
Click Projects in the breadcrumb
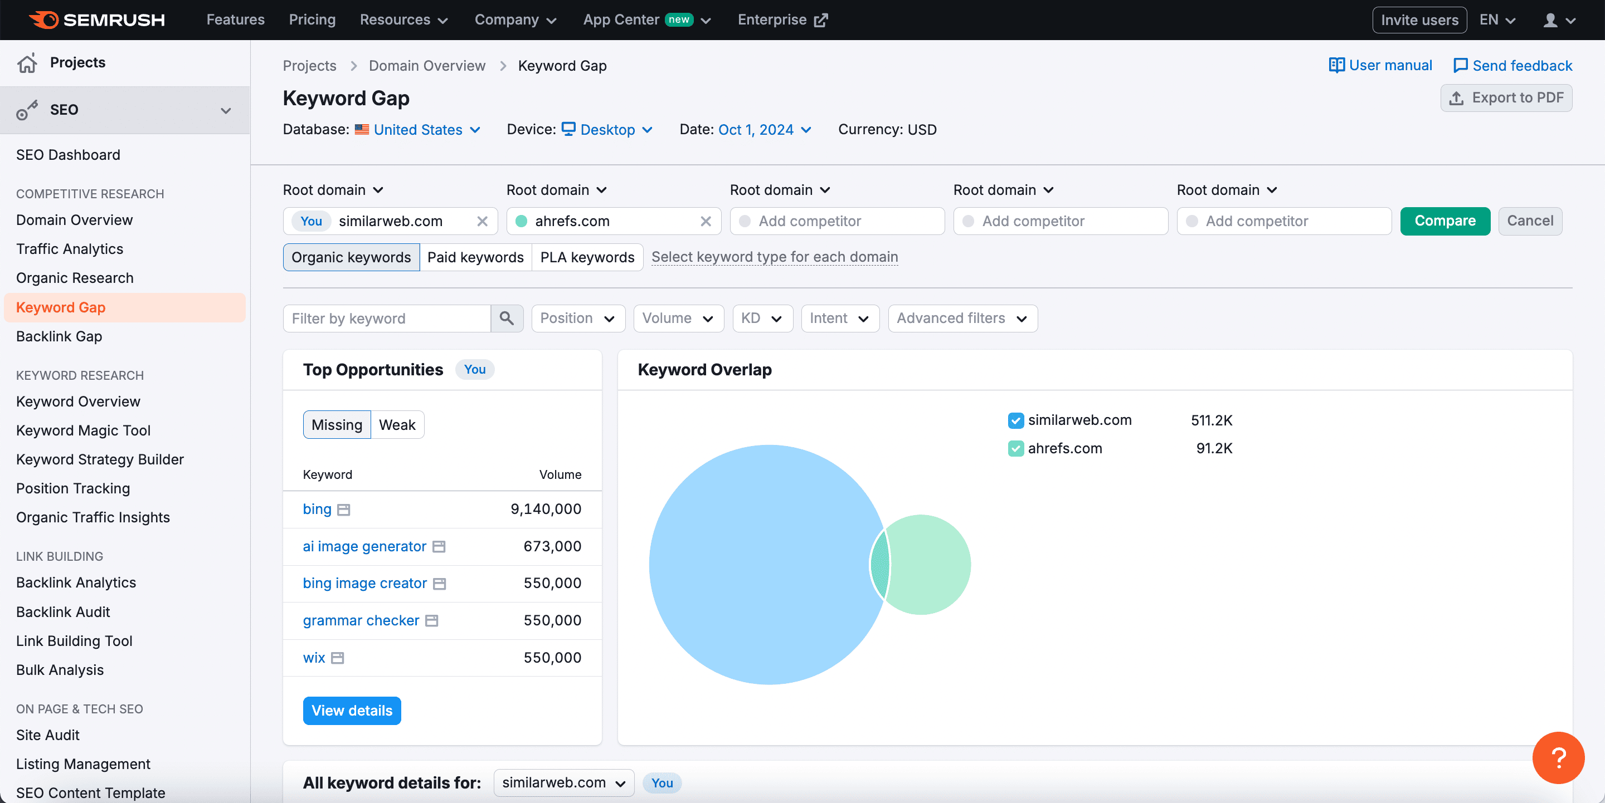[310, 65]
